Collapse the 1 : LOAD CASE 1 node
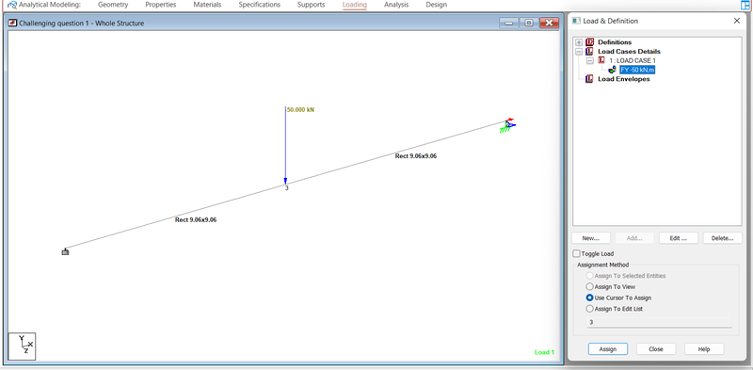 590,60
